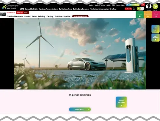This screenshot has width=160, height=121.
Task: Click the Add to visit list side button
Action: 156,29
